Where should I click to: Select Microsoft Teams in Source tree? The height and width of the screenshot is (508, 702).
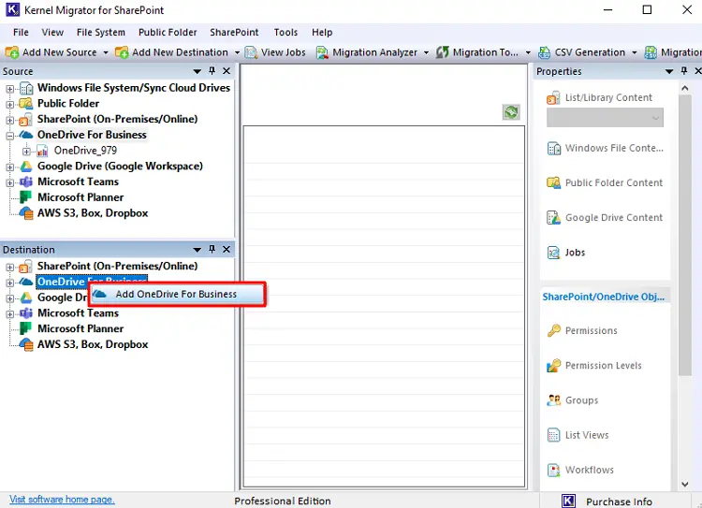click(x=78, y=181)
